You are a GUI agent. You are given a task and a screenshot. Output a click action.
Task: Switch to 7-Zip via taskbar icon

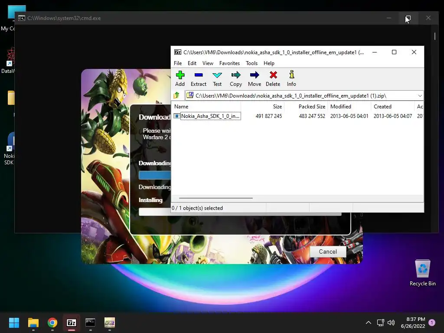(72, 323)
